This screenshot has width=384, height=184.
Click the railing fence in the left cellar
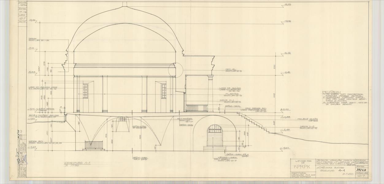click(x=94, y=145)
